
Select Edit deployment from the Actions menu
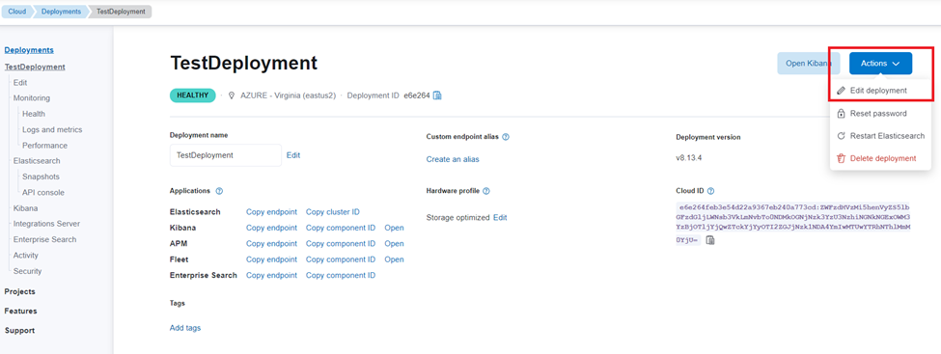coord(878,91)
